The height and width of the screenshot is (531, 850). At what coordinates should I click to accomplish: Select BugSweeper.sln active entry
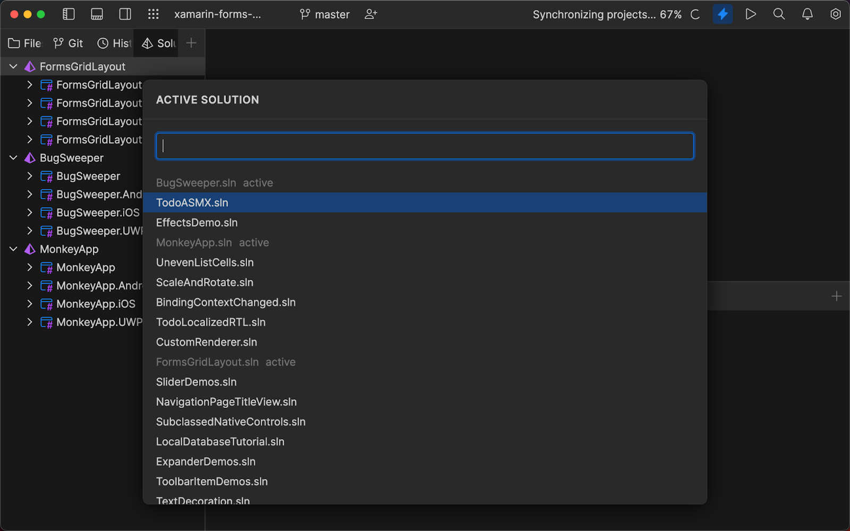(x=425, y=183)
